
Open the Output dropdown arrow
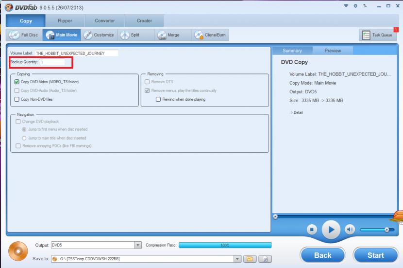[x=138, y=245]
